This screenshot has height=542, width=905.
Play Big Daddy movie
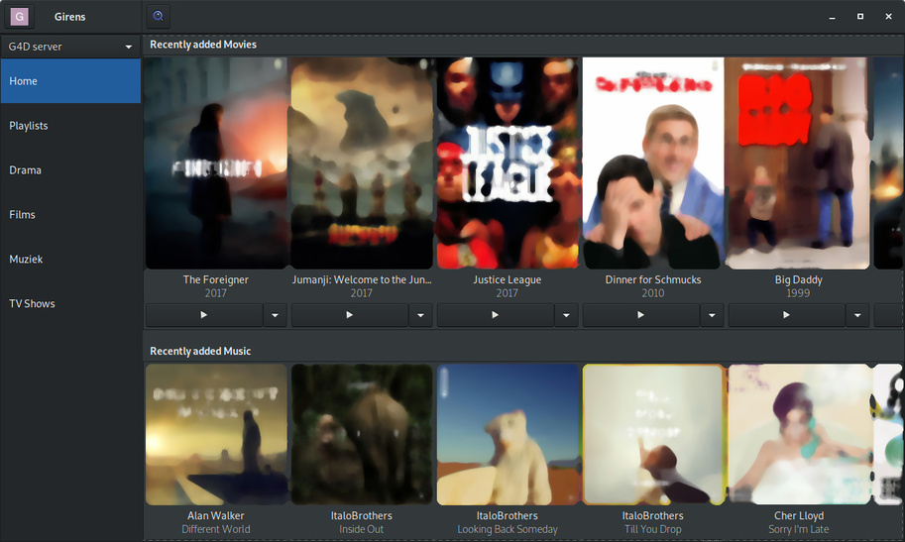pyautogui.click(x=786, y=315)
